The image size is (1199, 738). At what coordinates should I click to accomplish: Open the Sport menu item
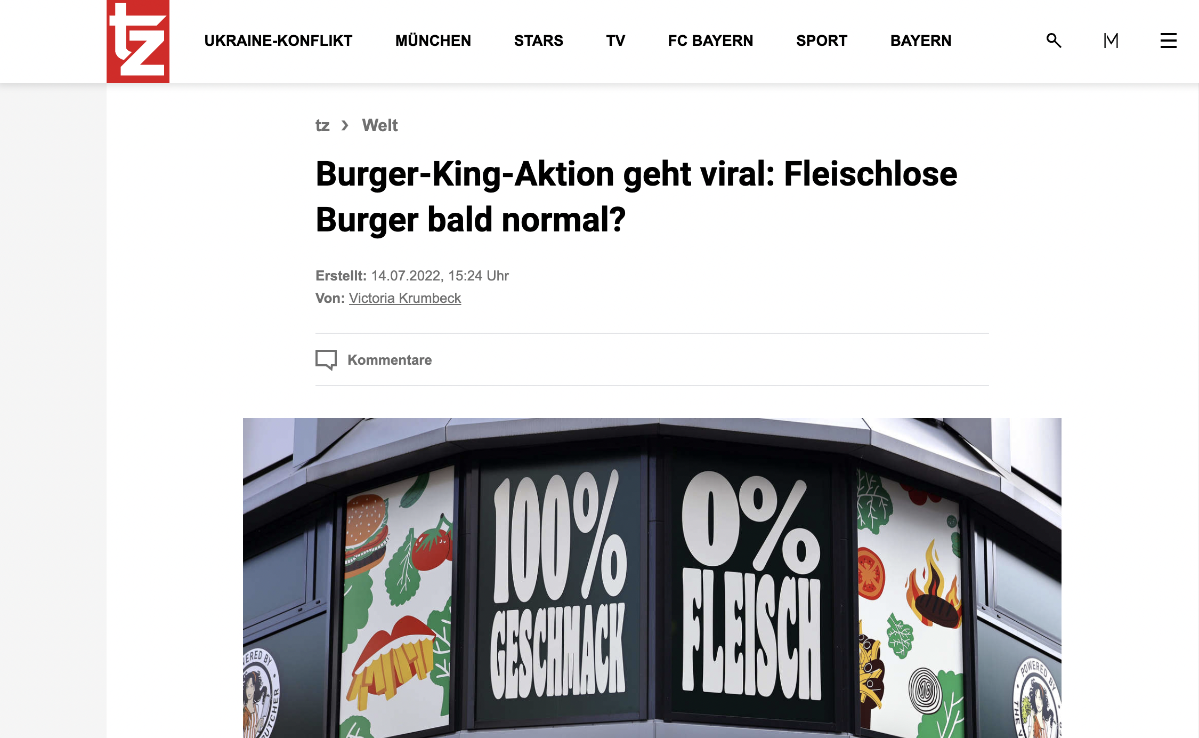tap(822, 41)
